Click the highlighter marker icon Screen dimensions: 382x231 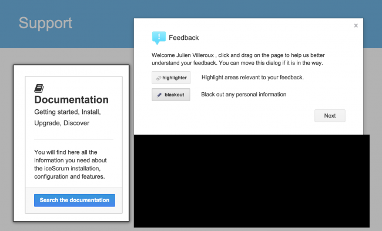coord(159,78)
